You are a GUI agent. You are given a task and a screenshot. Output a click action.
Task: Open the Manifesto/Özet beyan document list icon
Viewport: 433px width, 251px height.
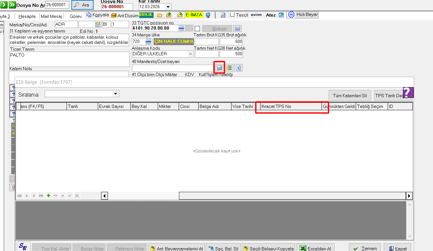pos(219,68)
